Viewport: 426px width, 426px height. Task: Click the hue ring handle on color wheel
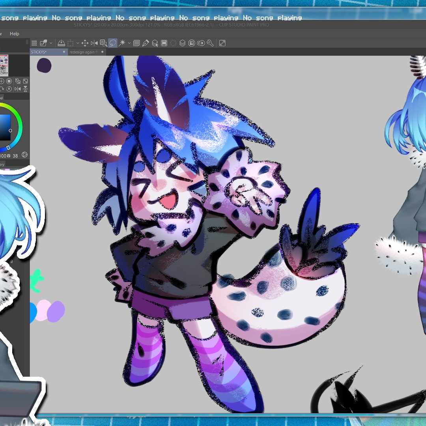[8, 148]
